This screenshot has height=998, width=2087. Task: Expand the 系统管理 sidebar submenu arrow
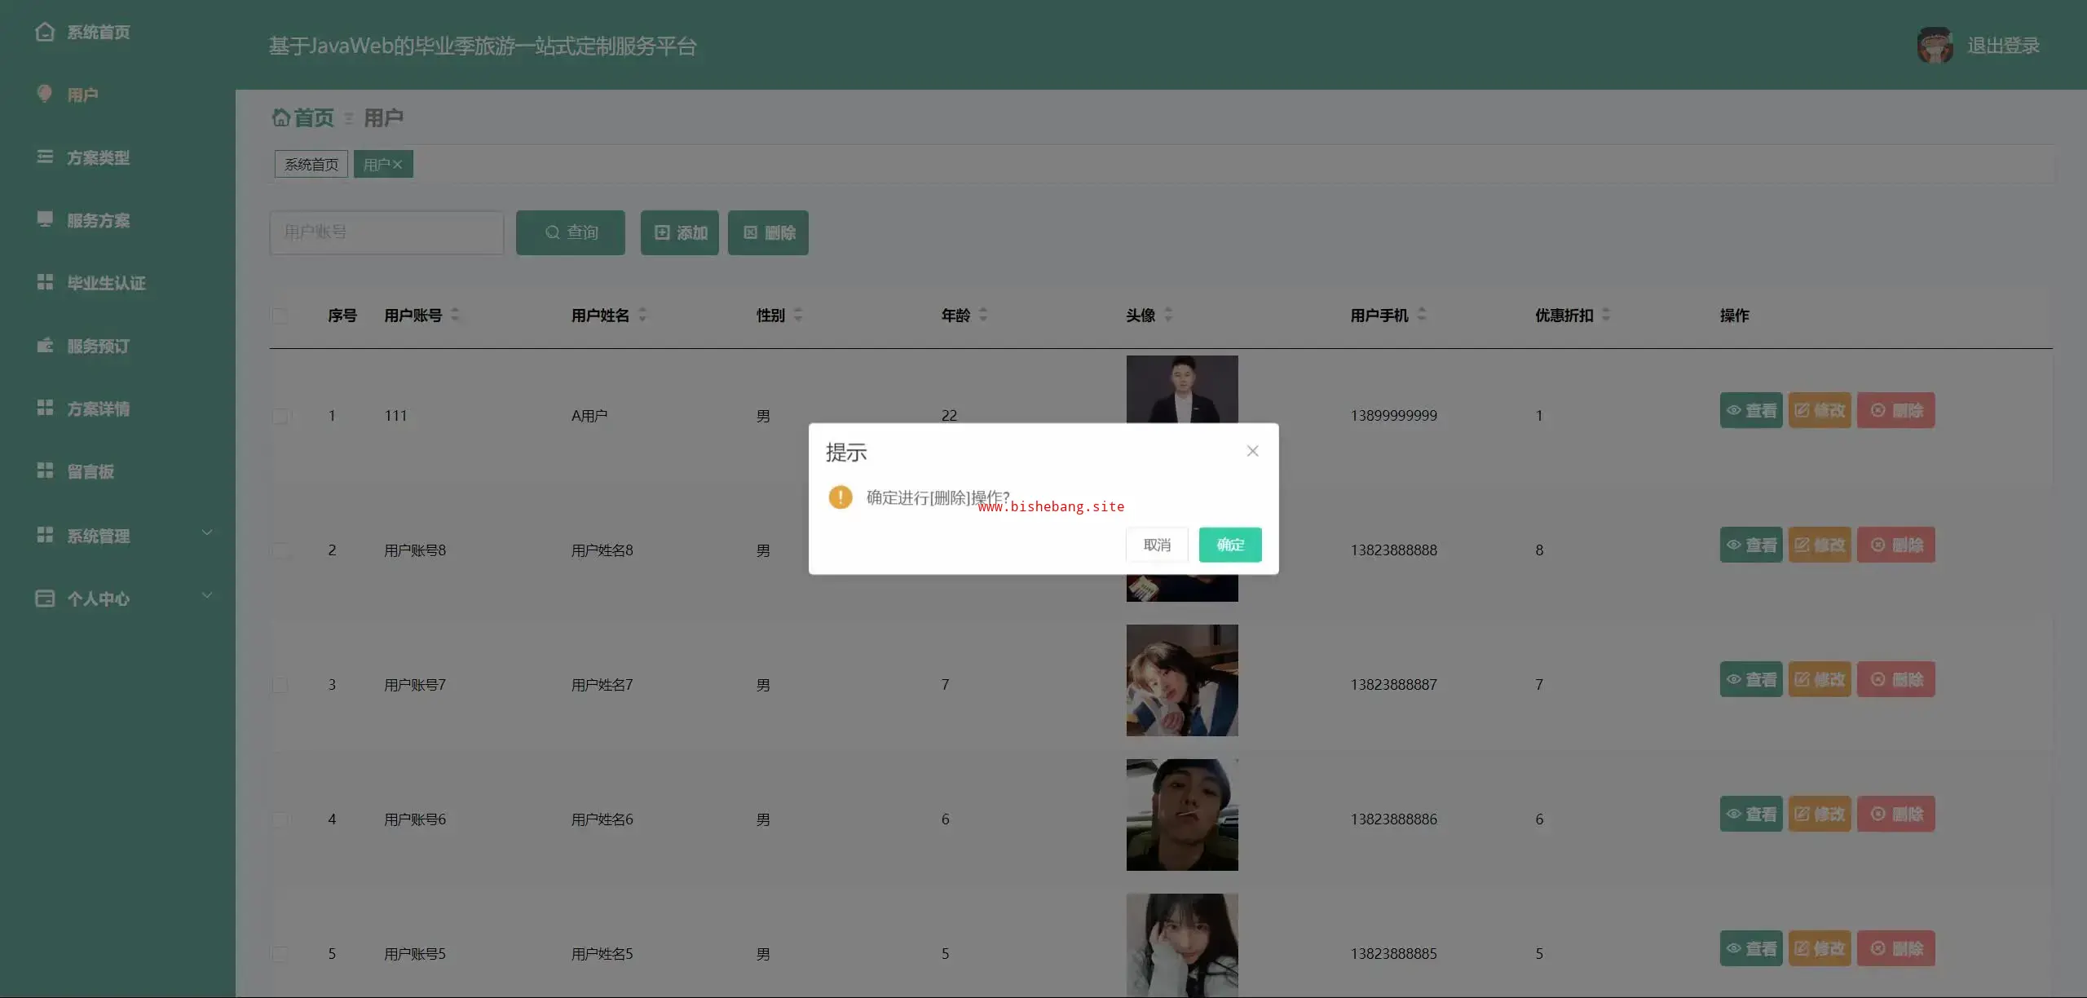point(207,533)
